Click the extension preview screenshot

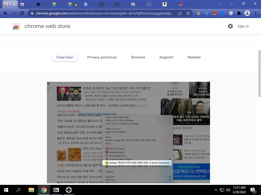pyautogui.click(x=128, y=133)
